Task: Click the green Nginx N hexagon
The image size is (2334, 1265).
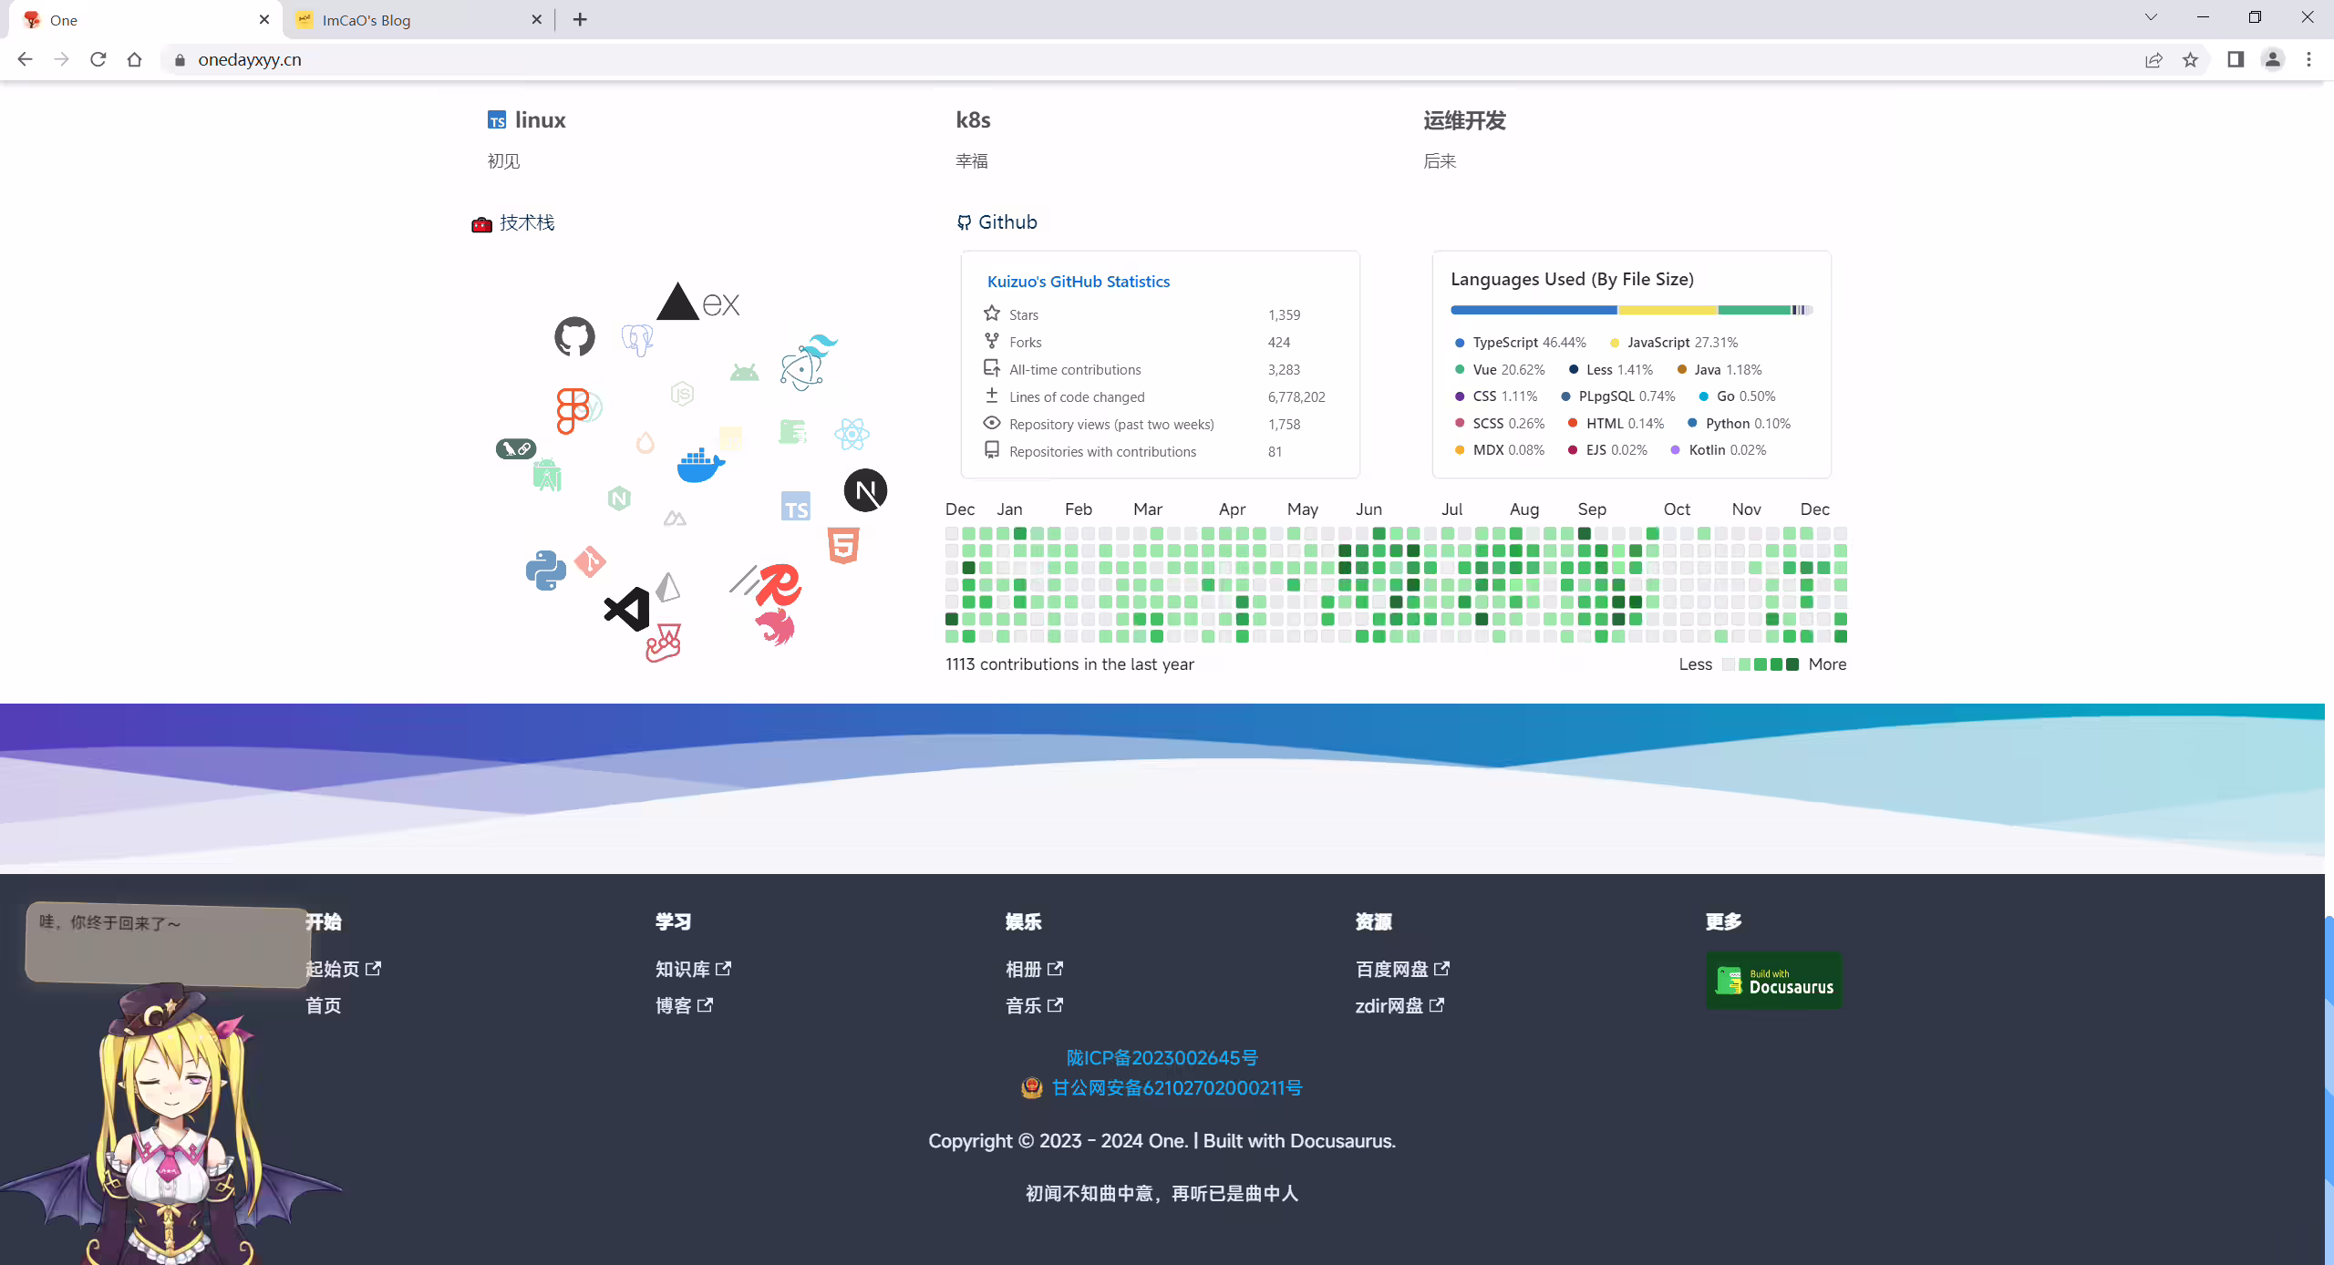Action: tap(619, 499)
